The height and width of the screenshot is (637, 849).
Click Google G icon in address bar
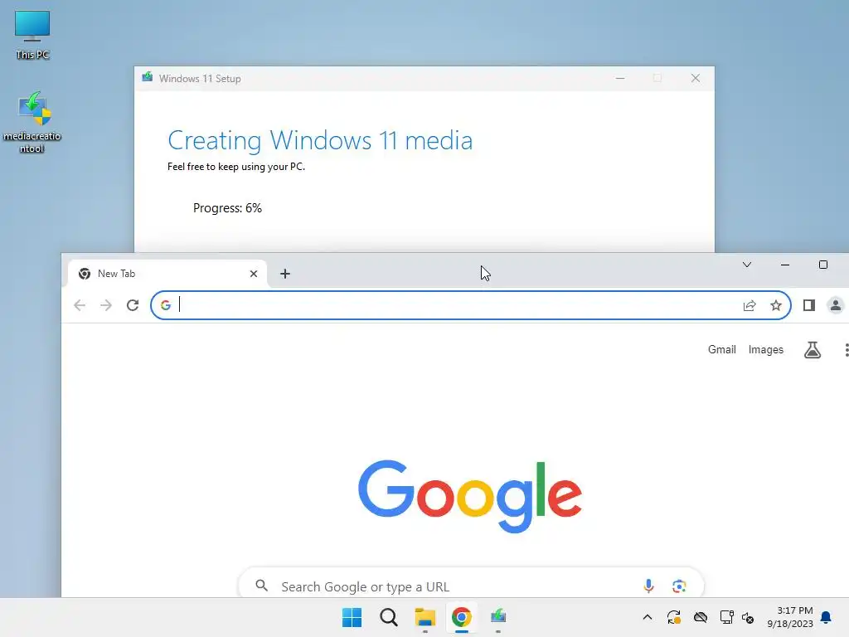166,305
